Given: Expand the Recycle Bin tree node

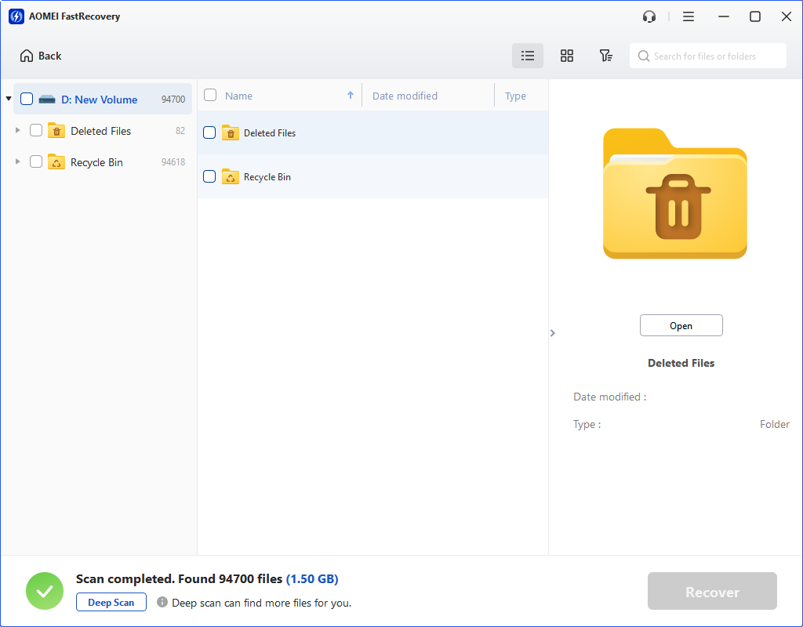Looking at the screenshot, I should 18,161.
